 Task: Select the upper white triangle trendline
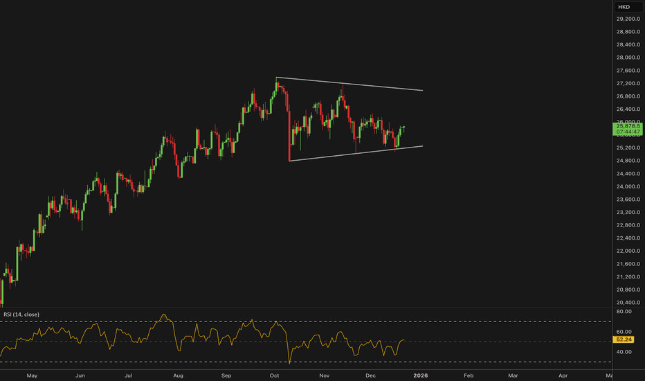pos(349,85)
